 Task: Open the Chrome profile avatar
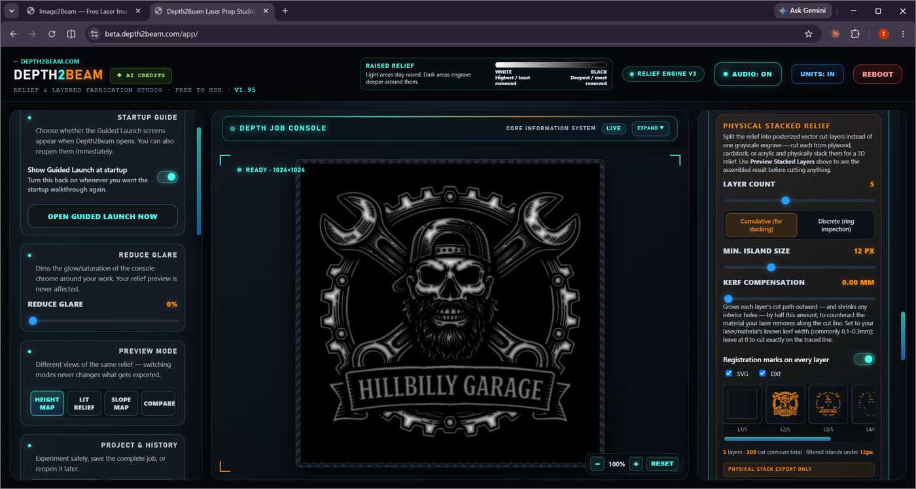point(883,34)
